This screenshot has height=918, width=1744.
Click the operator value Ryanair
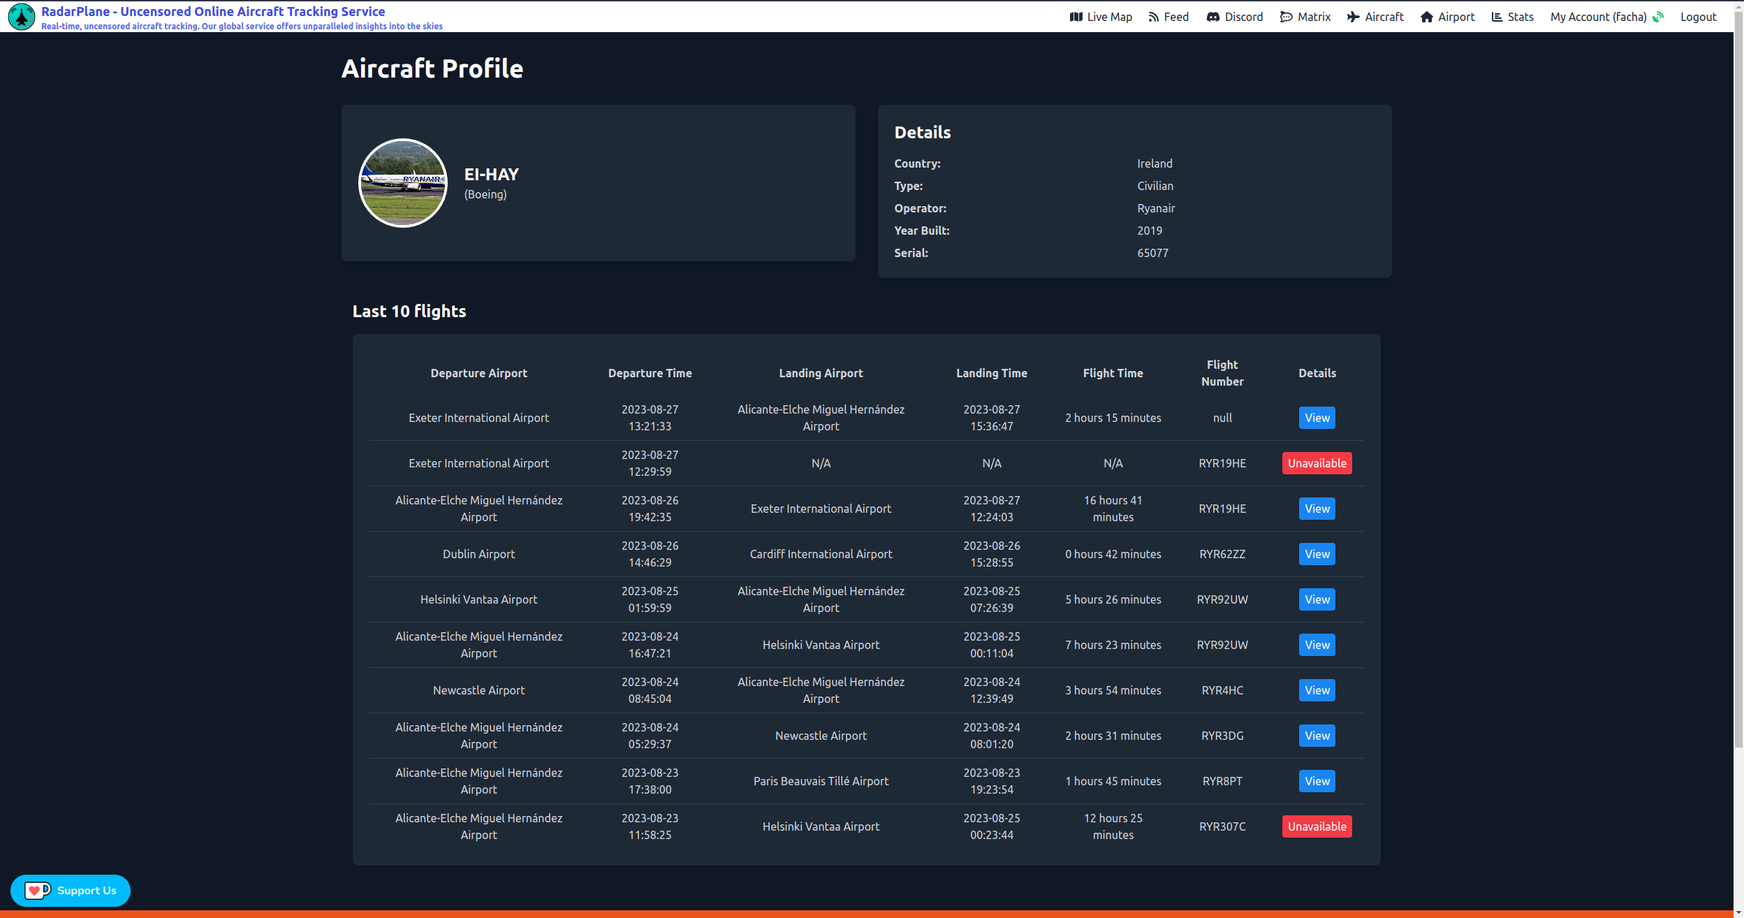pos(1156,208)
